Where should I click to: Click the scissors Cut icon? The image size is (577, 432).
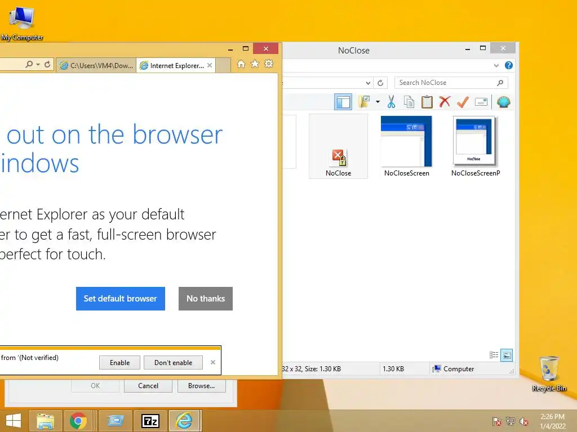(391, 102)
